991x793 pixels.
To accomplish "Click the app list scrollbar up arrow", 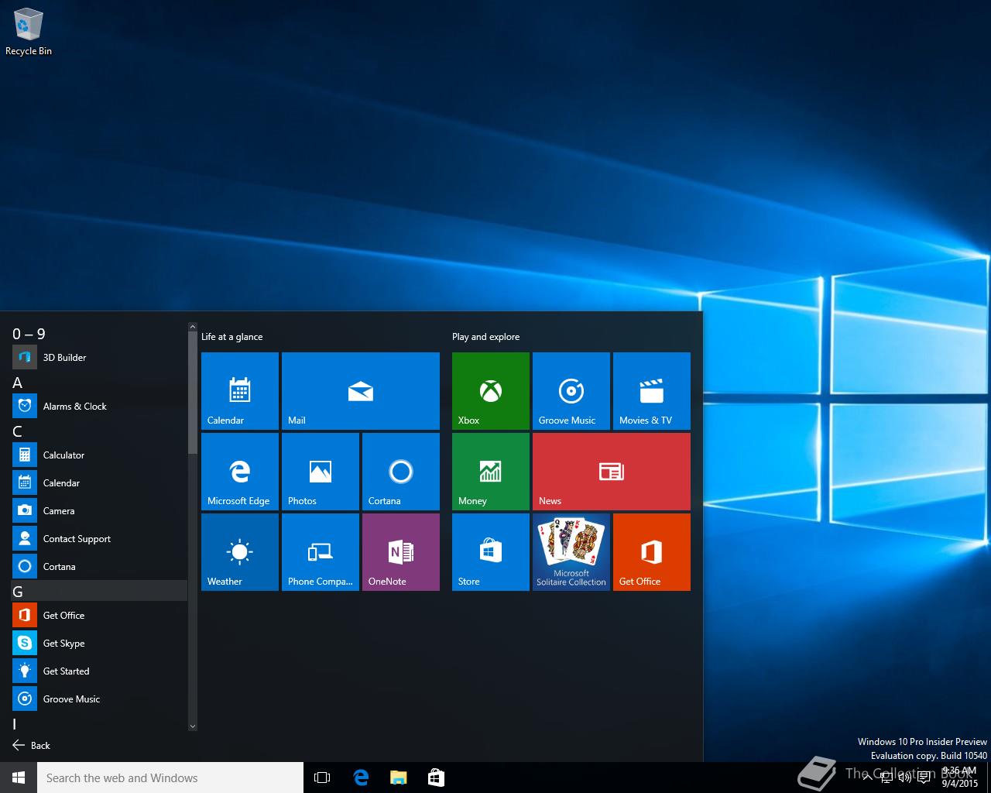I will click(x=193, y=328).
